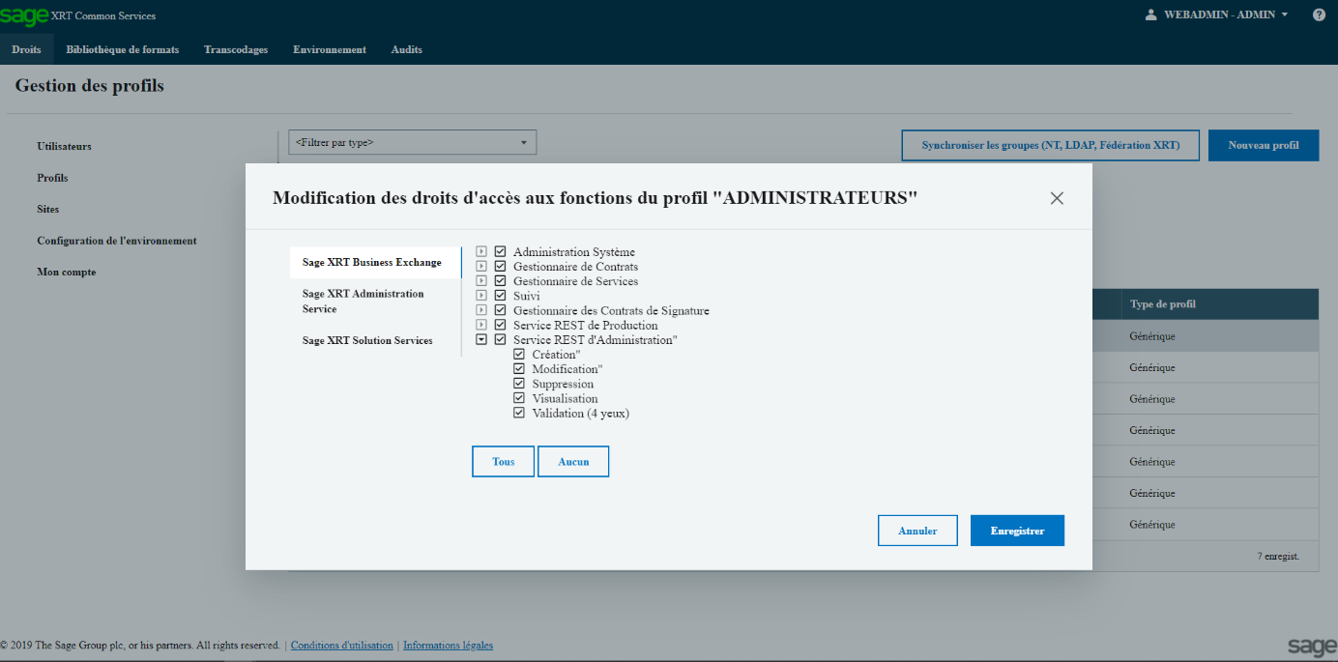This screenshot has height=662, width=1338.
Task: Open the Transcodages menu
Action: (236, 49)
